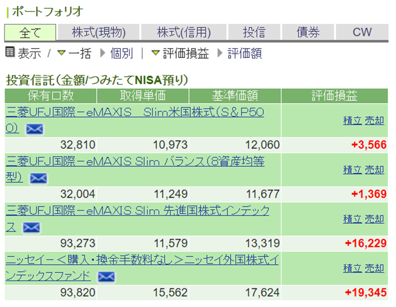Click the mail icon beside S&P500 fund
The height and width of the screenshot is (307, 396).
click(x=34, y=129)
